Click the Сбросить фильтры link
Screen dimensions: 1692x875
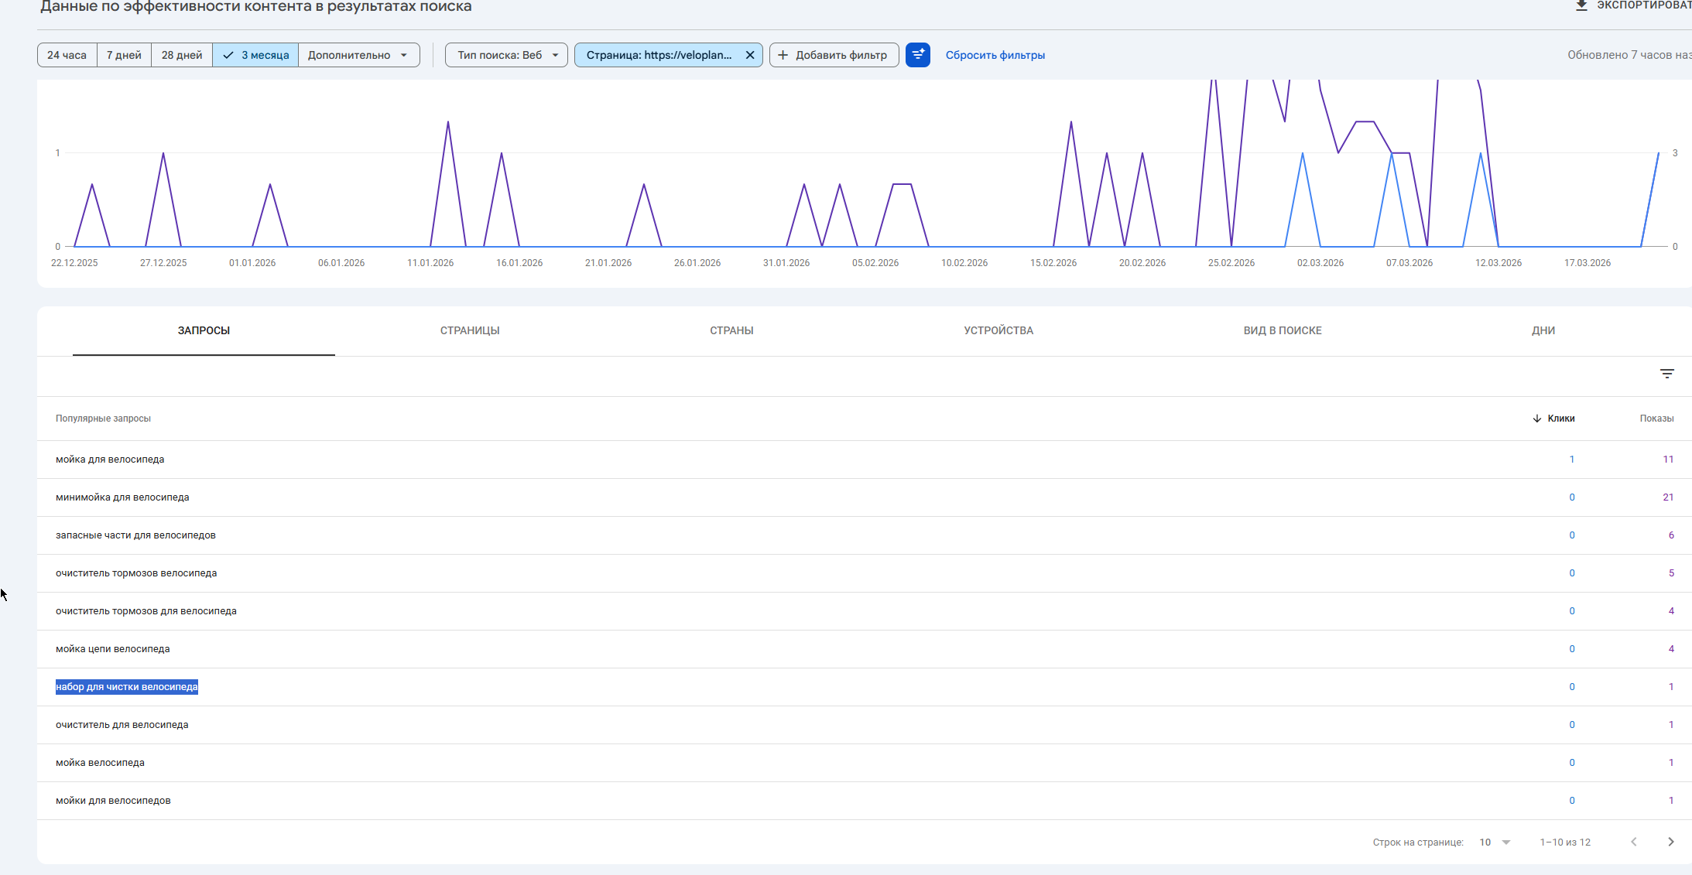click(x=995, y=55)
